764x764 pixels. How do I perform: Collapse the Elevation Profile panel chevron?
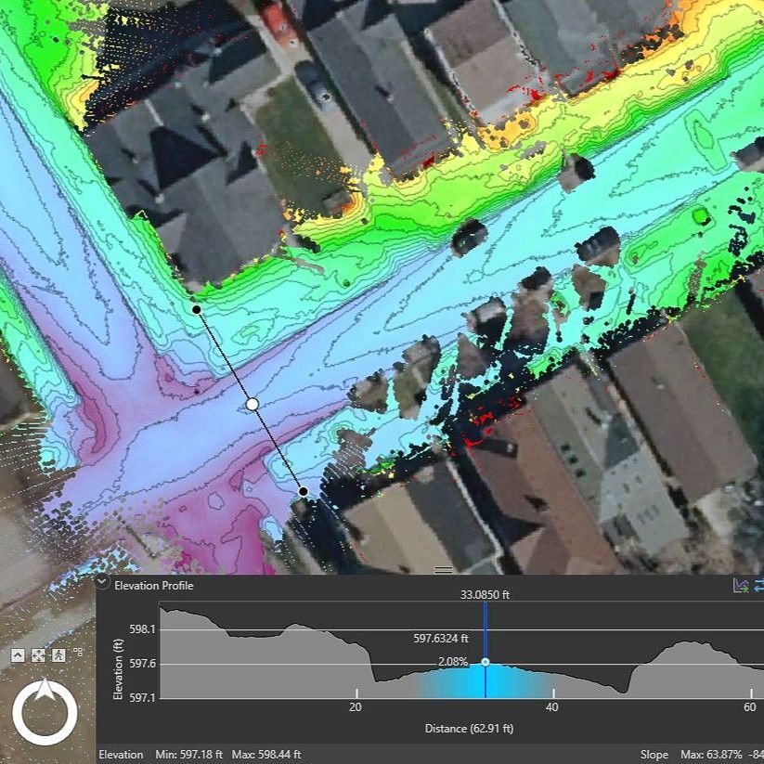[x=103, y=585]
